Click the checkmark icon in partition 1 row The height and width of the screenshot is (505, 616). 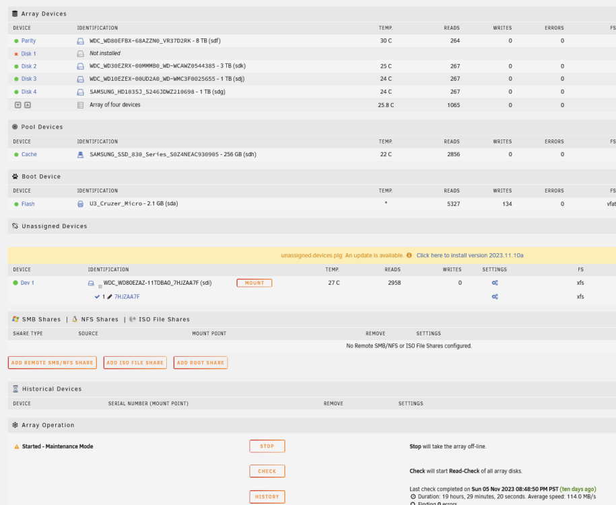pyautogui.click(x=97, y=297)
